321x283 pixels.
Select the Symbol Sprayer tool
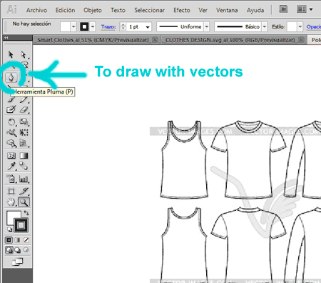click(11, 179)
